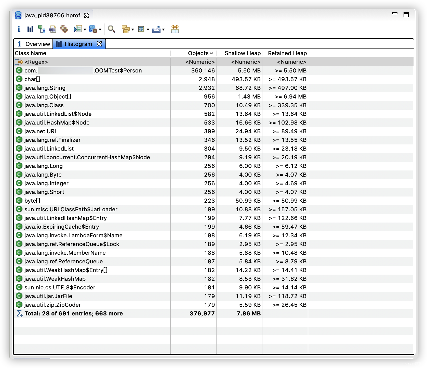Click the compare to another heap dump icon
The height and width of the screenshot is (368, 427).
coord(175,29)
